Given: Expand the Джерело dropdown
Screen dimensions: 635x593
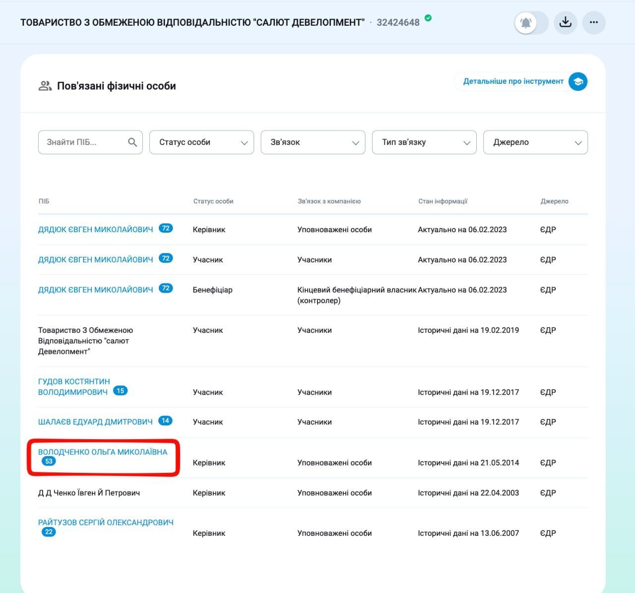Looking at the screenshot, I should 536,142.
